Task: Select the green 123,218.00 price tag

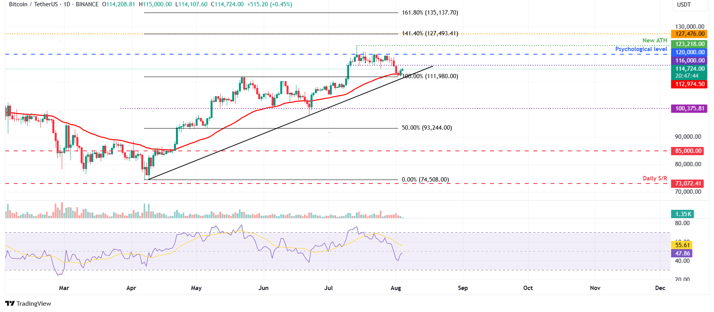Action: pos(689,44)
